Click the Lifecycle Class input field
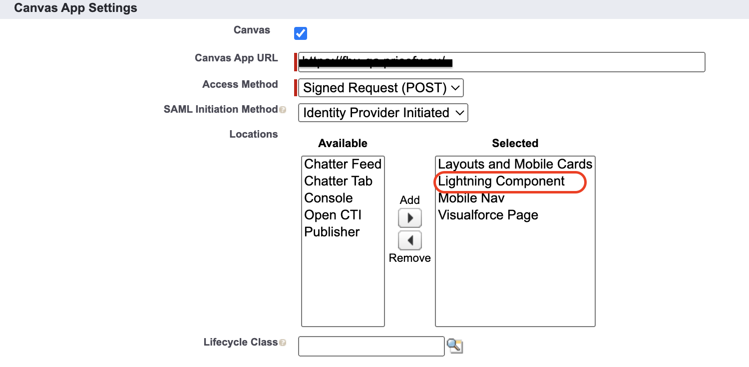 (371, 346)
